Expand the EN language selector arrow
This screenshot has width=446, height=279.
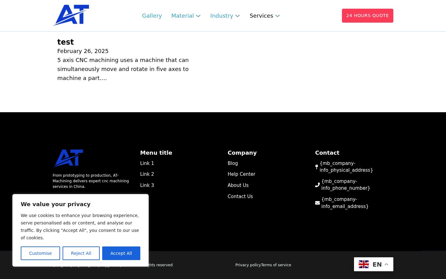tap(386, 264)
